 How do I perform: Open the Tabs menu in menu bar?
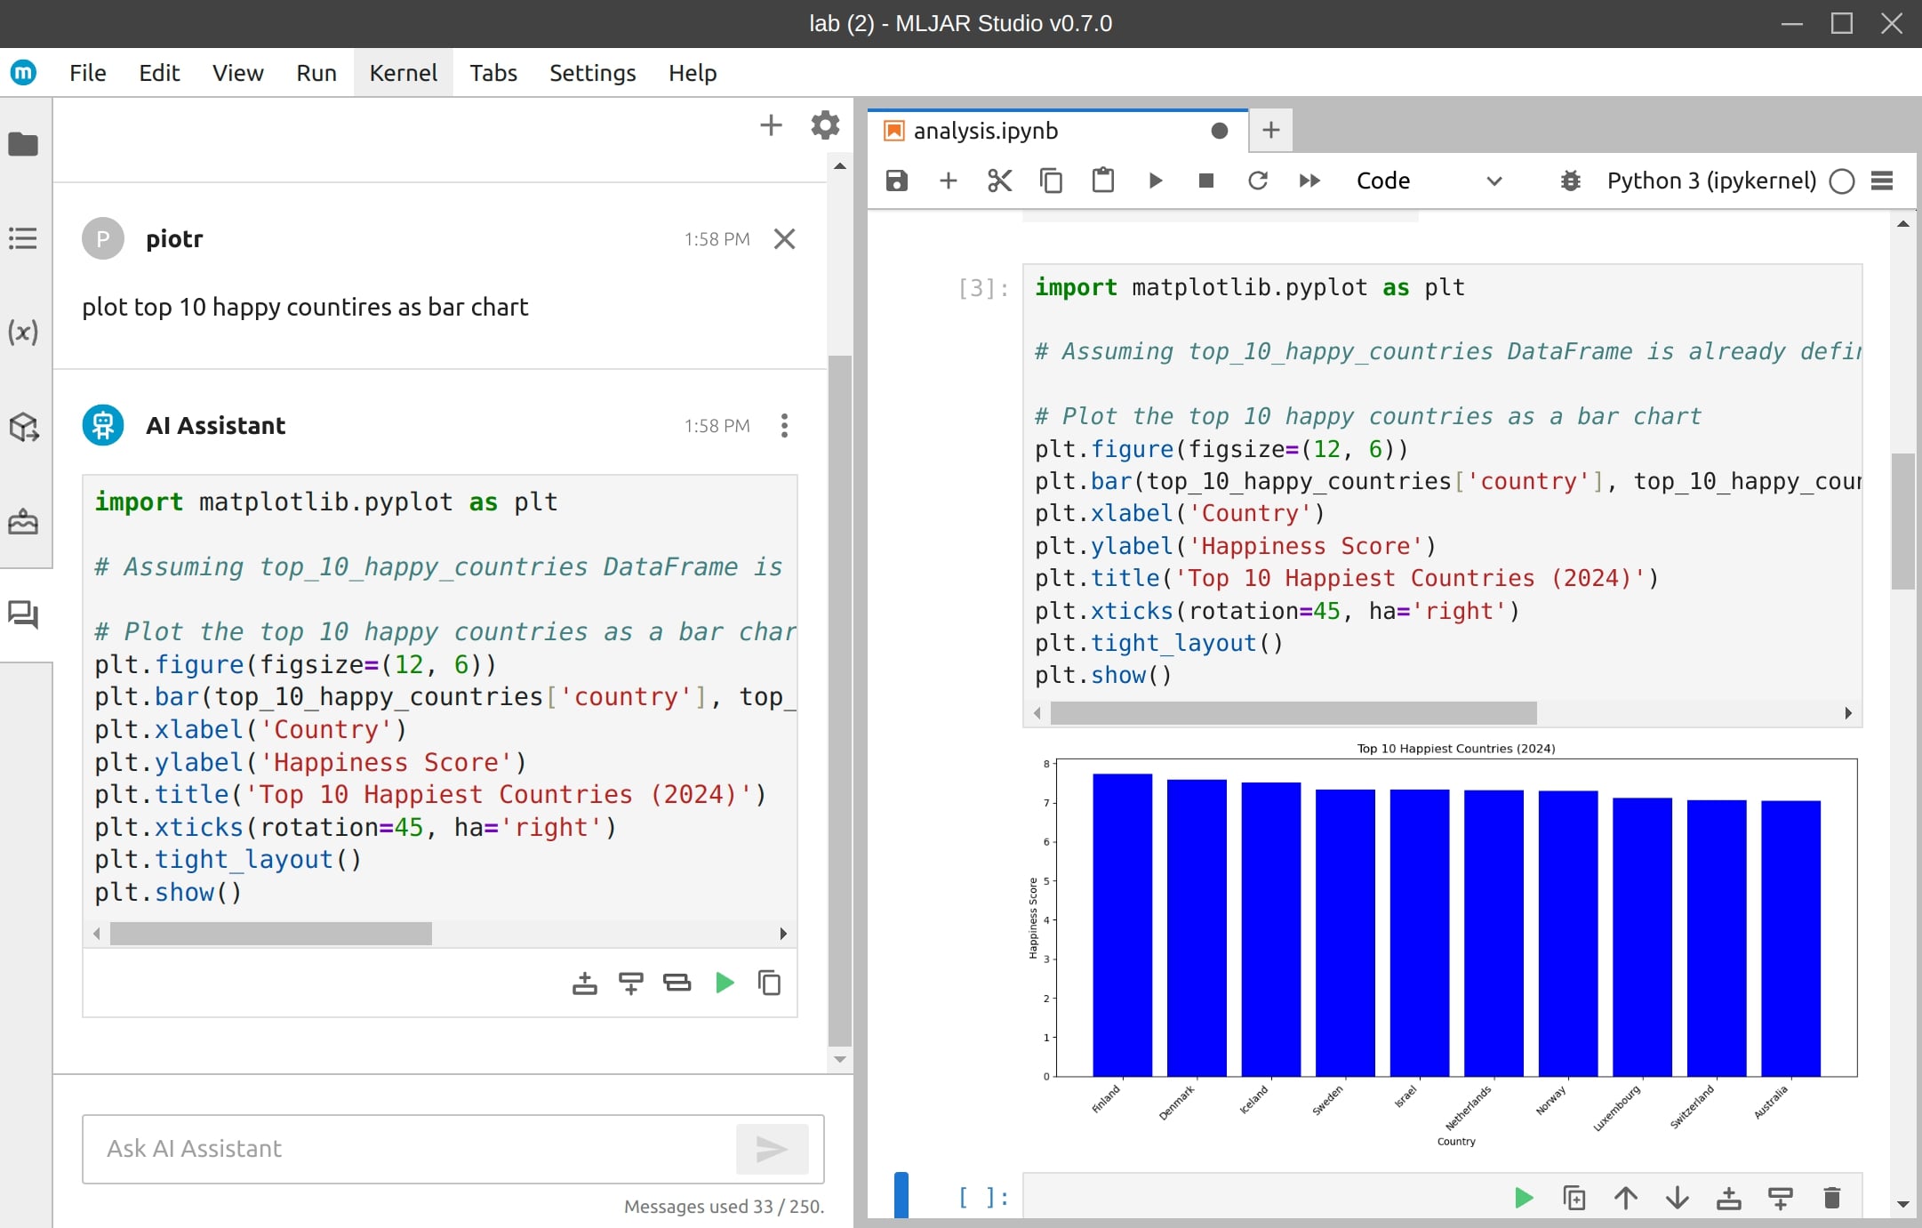point(492,71)
